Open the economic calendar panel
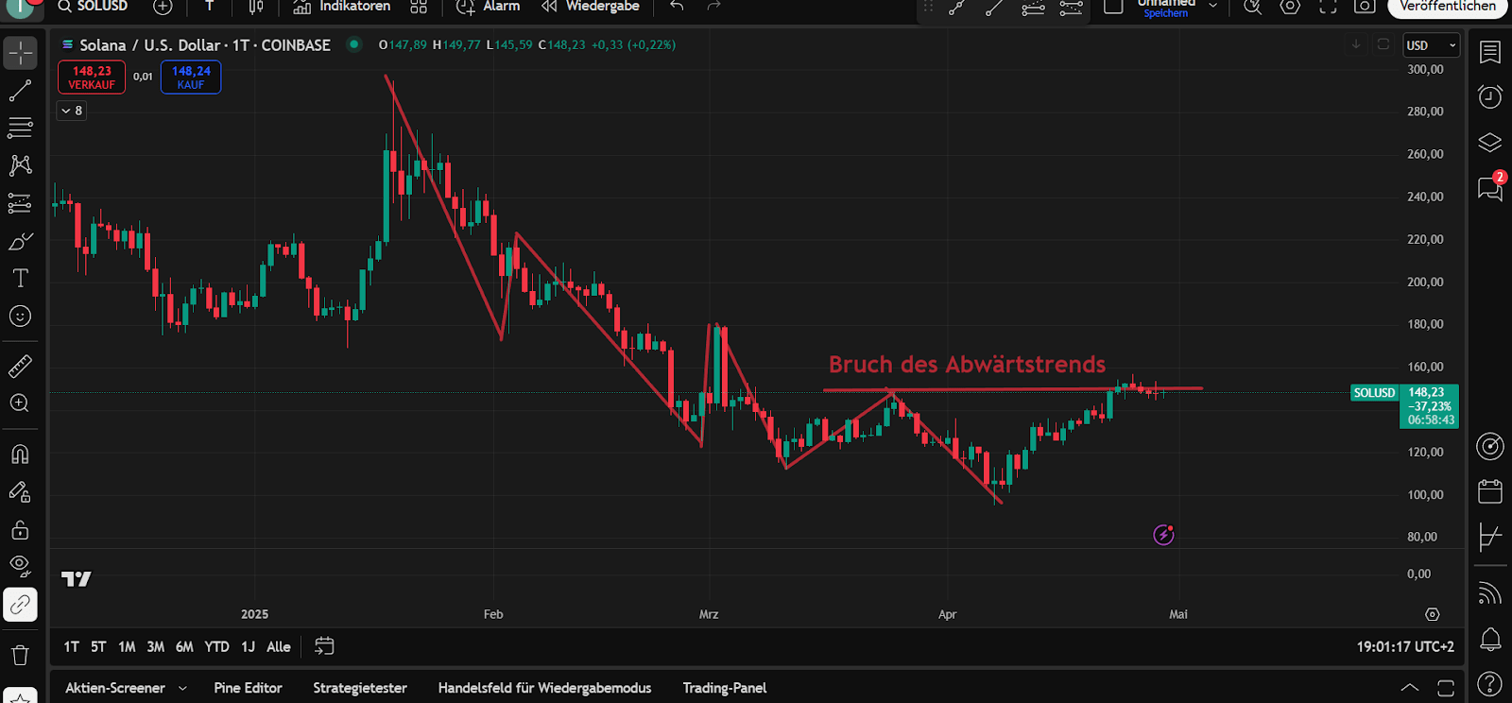This screenshot has width=1512, height=703. click(x=1490, y=491)
